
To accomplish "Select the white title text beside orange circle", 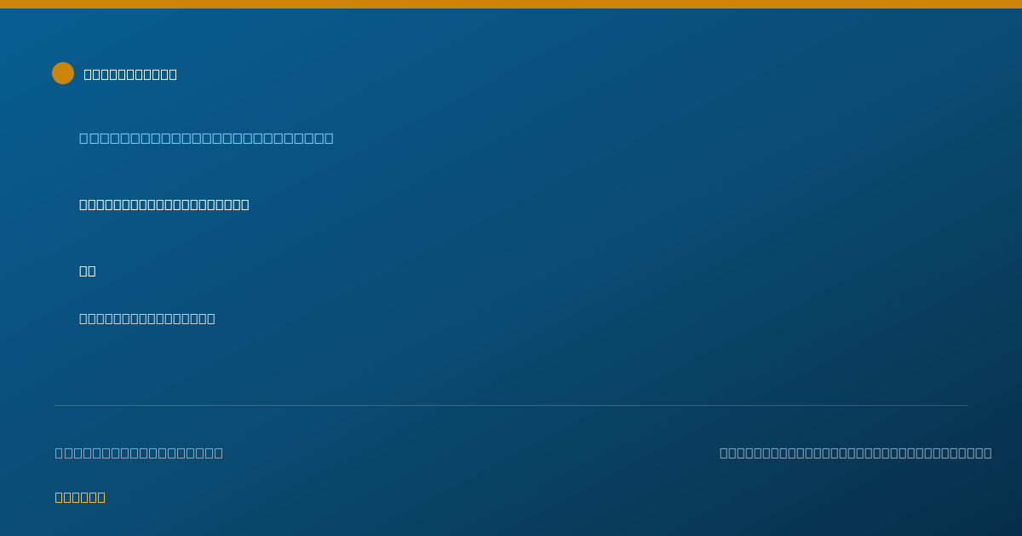I will coord(130,74).
